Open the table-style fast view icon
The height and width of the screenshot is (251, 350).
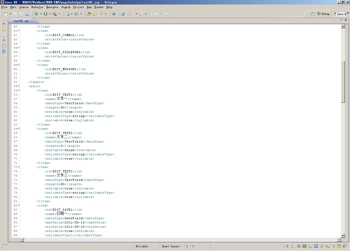click(x=4, y=46)
